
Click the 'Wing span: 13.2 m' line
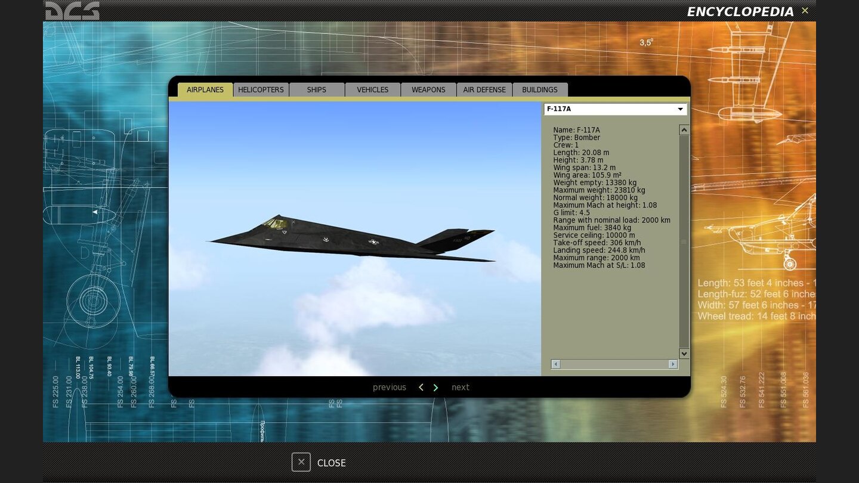tap(584, 168)
